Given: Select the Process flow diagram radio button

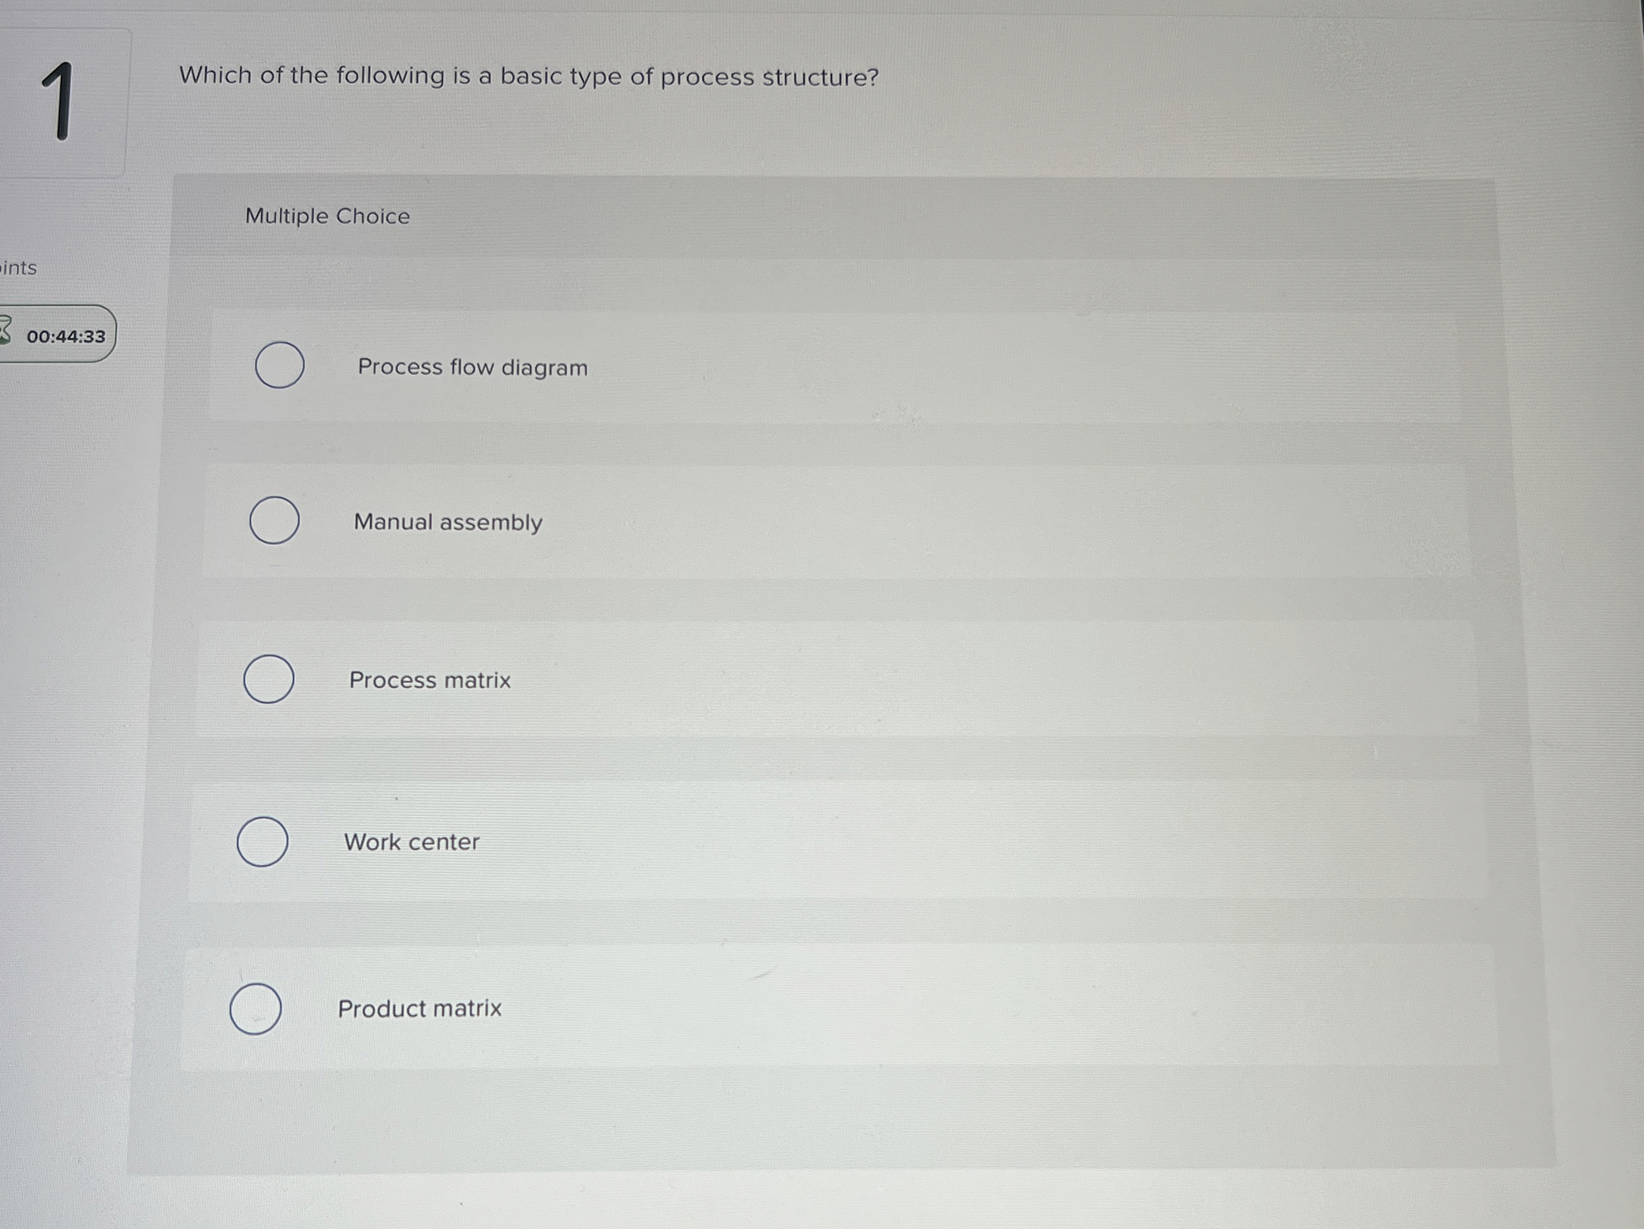Looking at the screenshot, I should tap(280, 365).
